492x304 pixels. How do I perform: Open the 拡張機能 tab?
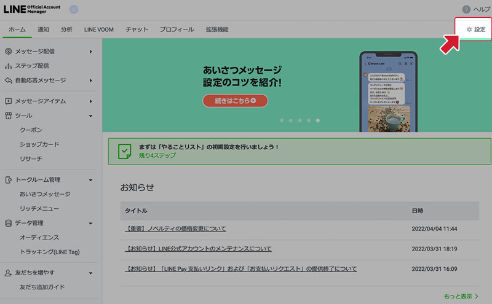tap(217, 29)
